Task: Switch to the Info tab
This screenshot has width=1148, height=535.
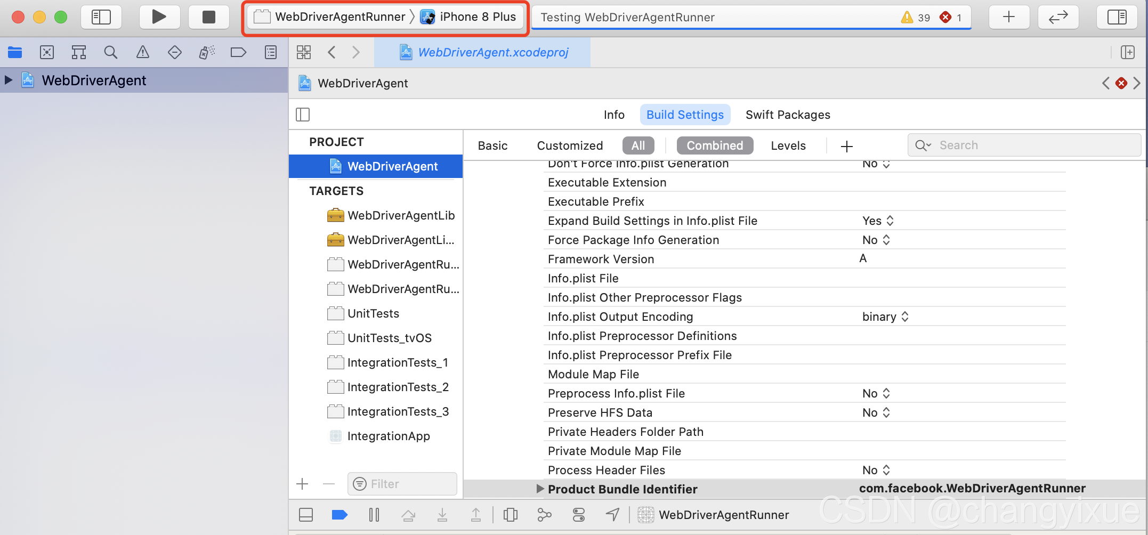Action: (x=614, y=115)
